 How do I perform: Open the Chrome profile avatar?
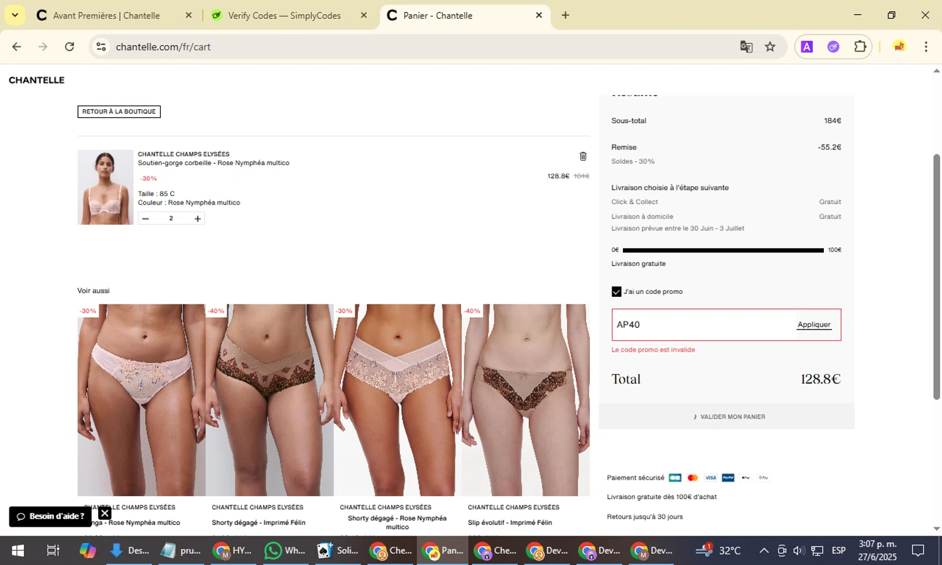pos(899,46)
